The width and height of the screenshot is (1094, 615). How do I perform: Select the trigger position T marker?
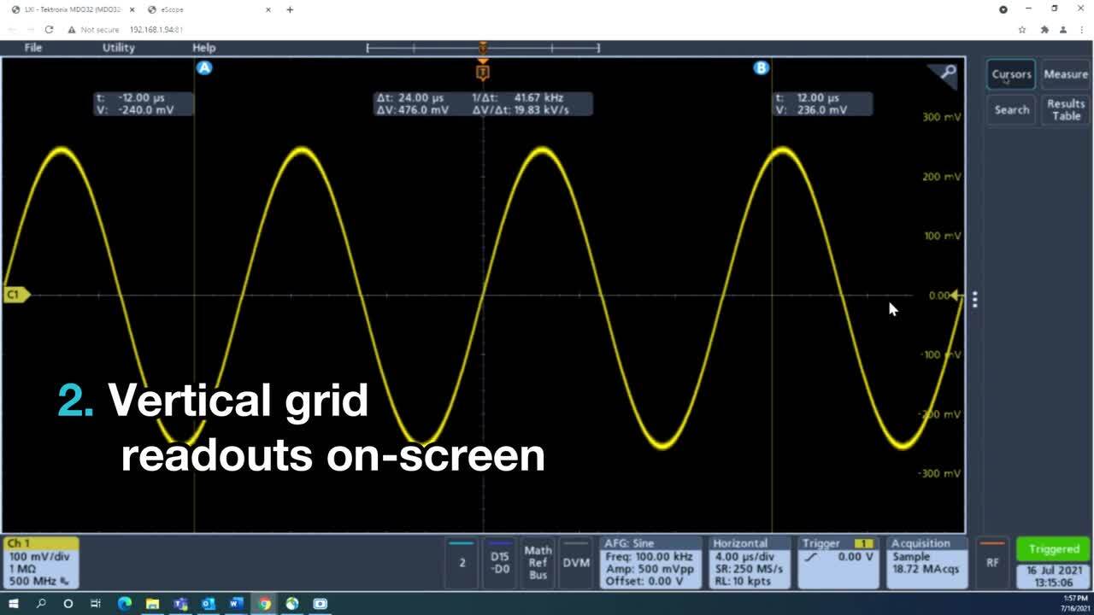483,73
